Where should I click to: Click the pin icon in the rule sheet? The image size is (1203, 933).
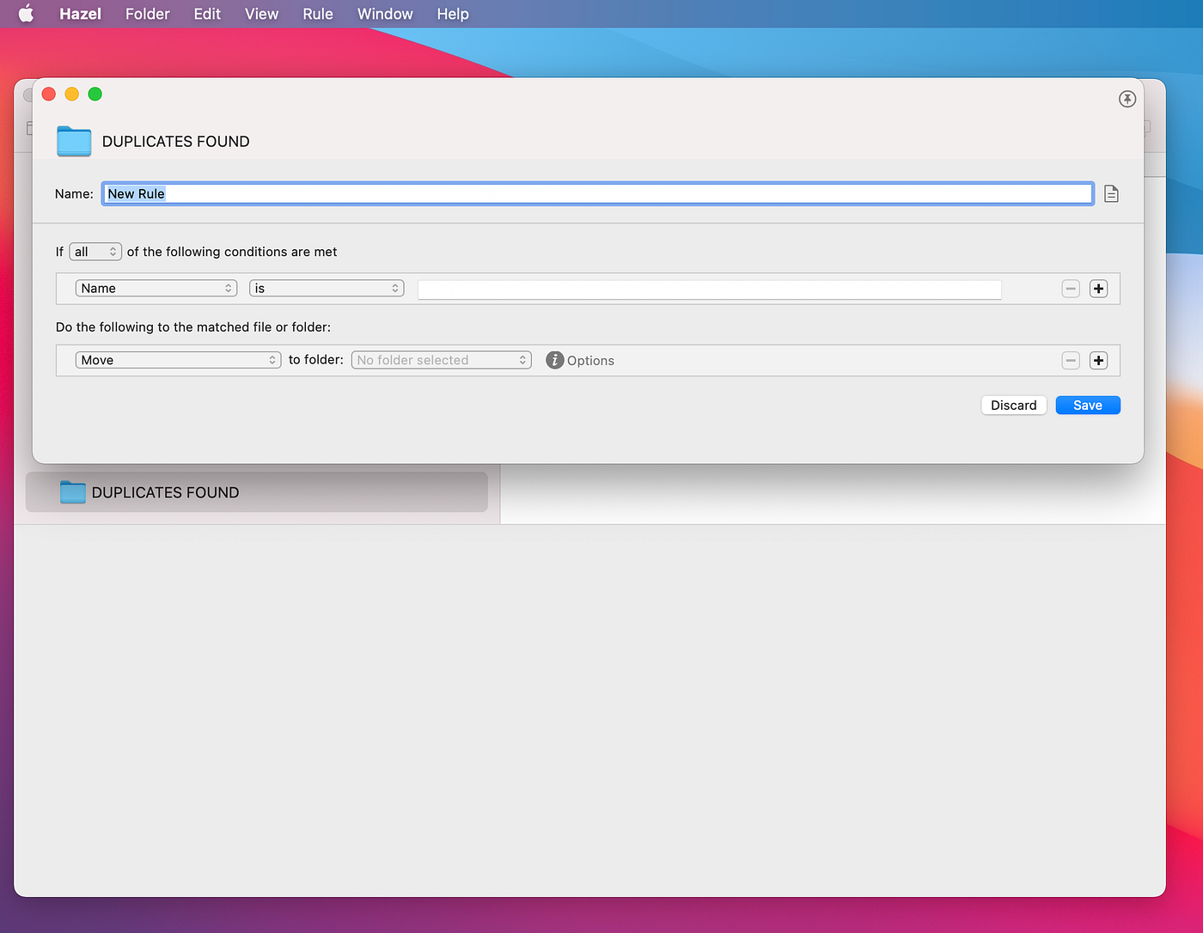coord(1127,99)
